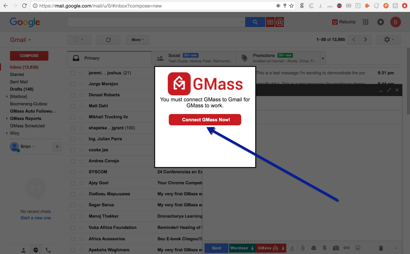Click the insert from Drive icon
410x254 pixels.
pos(314,248)
